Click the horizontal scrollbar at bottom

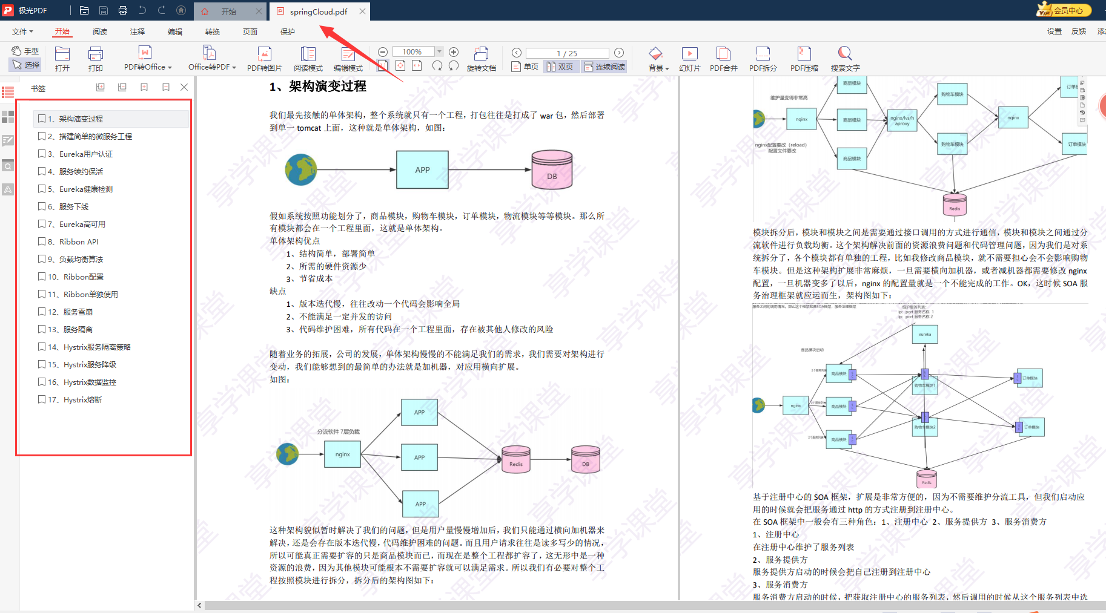[x=654, y=605]
